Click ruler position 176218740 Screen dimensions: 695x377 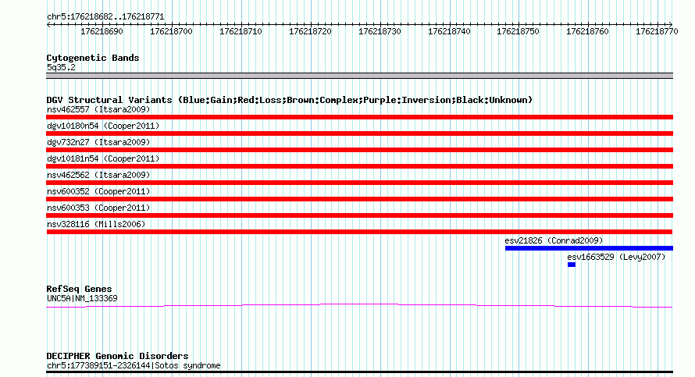pyautogui.click(x=449, y=31)
